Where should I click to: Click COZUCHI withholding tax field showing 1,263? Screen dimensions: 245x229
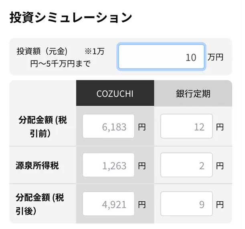point(109,165)
